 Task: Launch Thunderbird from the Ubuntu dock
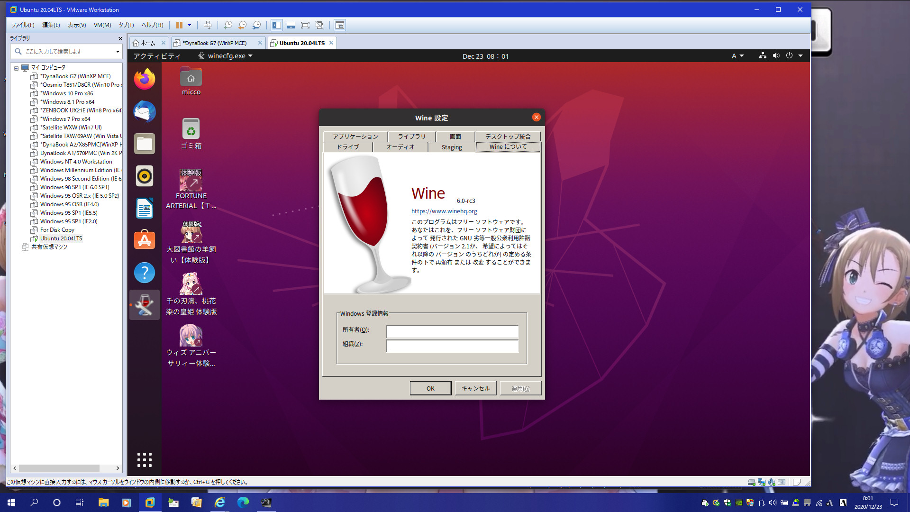click(145, 111)
